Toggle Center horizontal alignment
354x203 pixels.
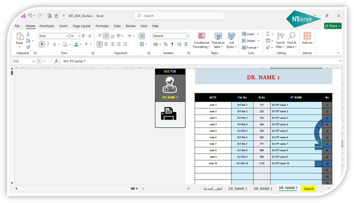106,44
